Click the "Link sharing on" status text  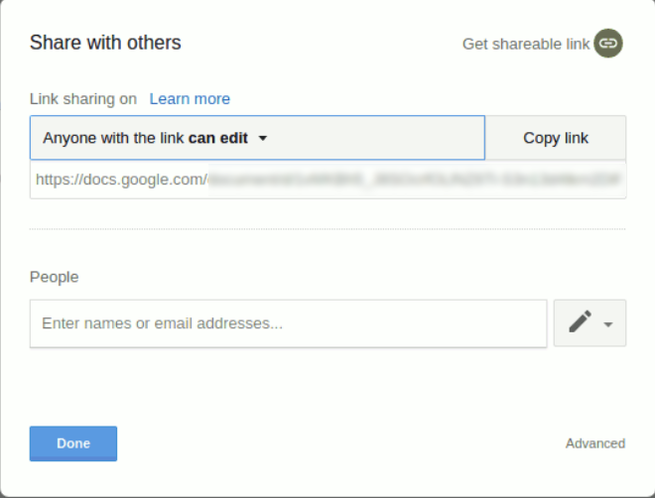(x=83, y=99)
